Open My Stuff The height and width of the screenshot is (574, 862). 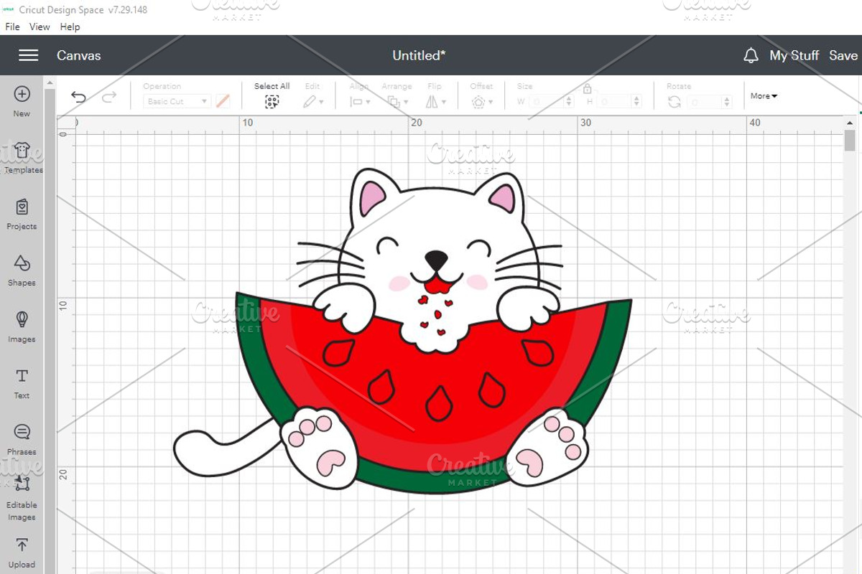coord(794,55)
